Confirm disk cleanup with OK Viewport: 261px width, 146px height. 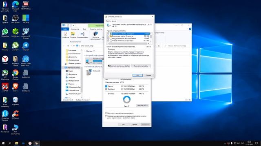[137, 75]
